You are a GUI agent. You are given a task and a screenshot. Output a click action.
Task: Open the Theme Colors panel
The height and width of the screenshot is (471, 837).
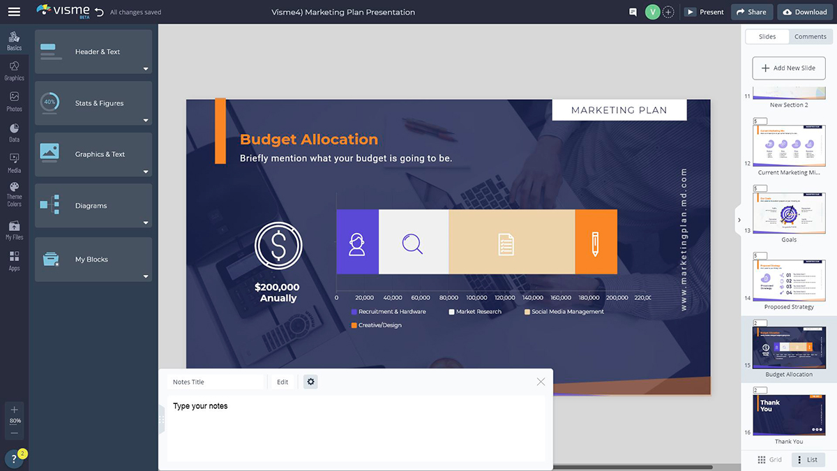pyautogui.click(x=14, y=194)
